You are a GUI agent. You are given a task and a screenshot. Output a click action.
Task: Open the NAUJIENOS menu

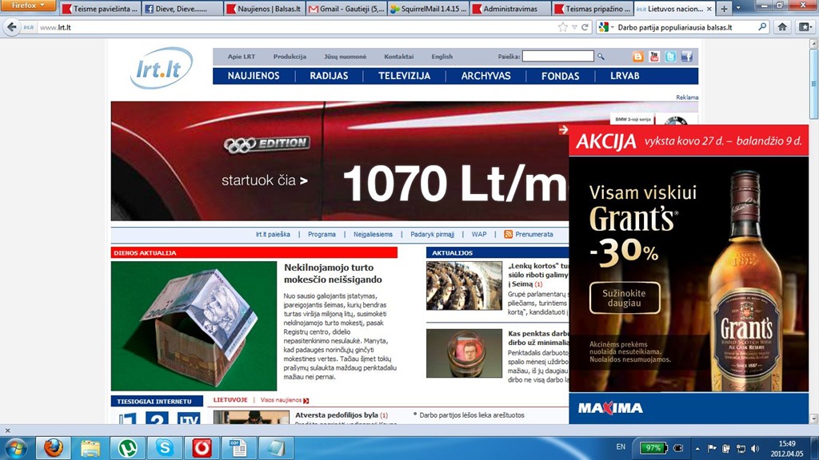(x=254, y=76)
